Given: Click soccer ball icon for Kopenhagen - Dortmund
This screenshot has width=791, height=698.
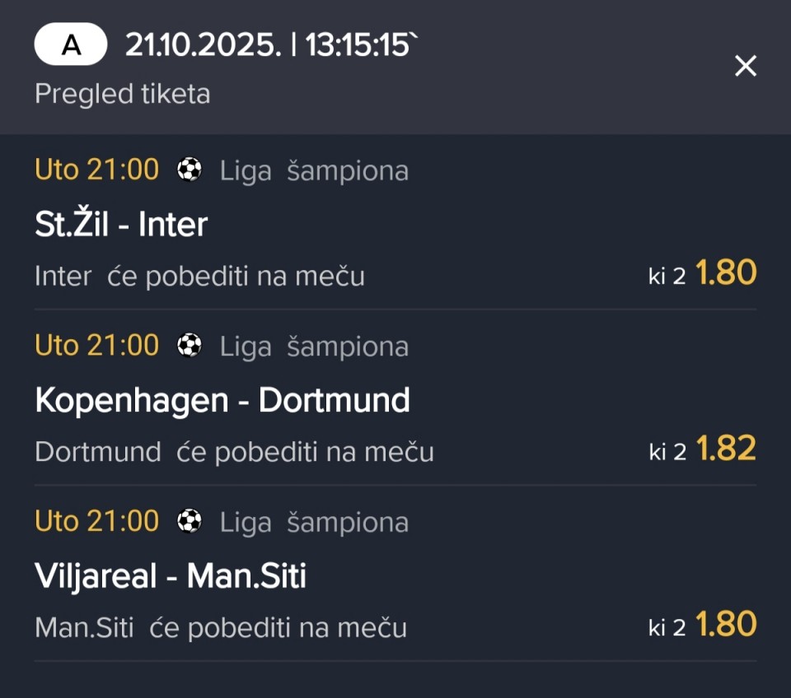Looking at the screenshot, I should pyautogui.click(x=190, y=347).
